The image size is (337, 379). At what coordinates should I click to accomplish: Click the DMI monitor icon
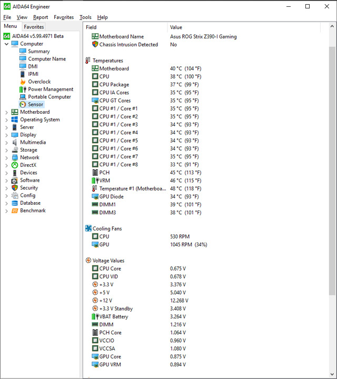(23, 66)
